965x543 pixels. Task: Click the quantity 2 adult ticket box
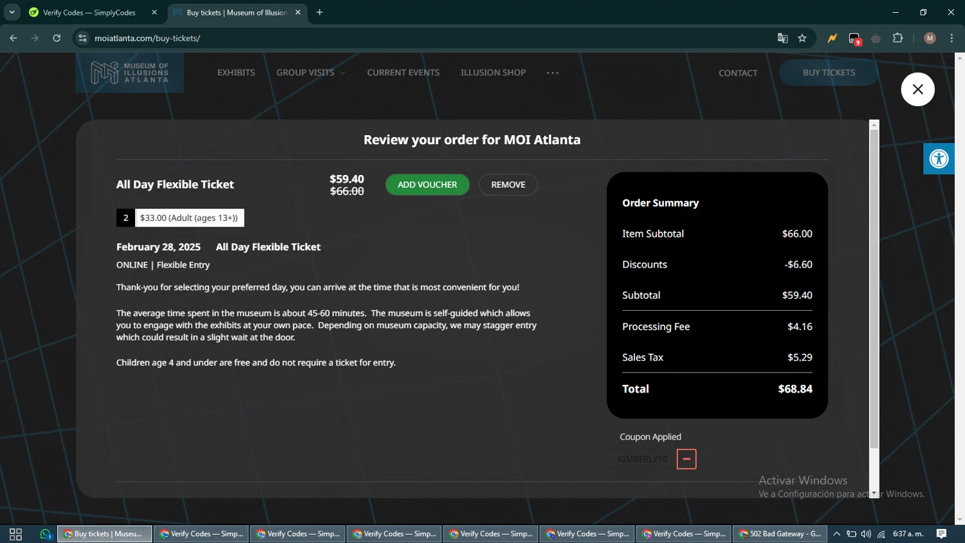click(x=180, y=218)
